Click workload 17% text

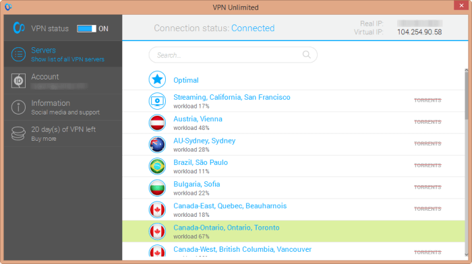coord(191,106)
